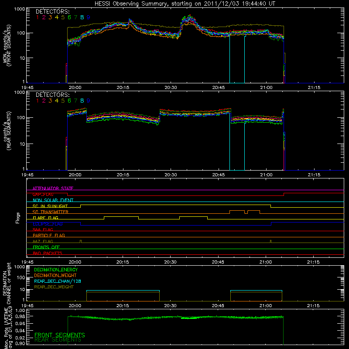Select the SC_IN_SUNLIGHT flag label
Image resolution: width=349 pixels, height=349 pixels.
click(50, 206)
